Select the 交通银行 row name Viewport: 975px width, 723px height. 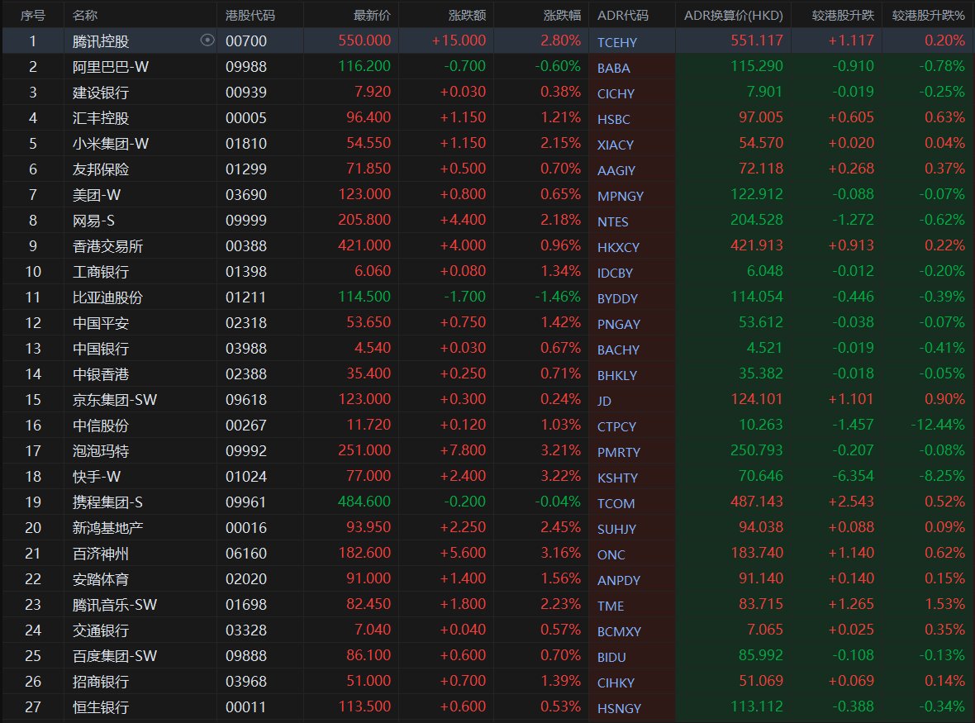tap(101, 630)
